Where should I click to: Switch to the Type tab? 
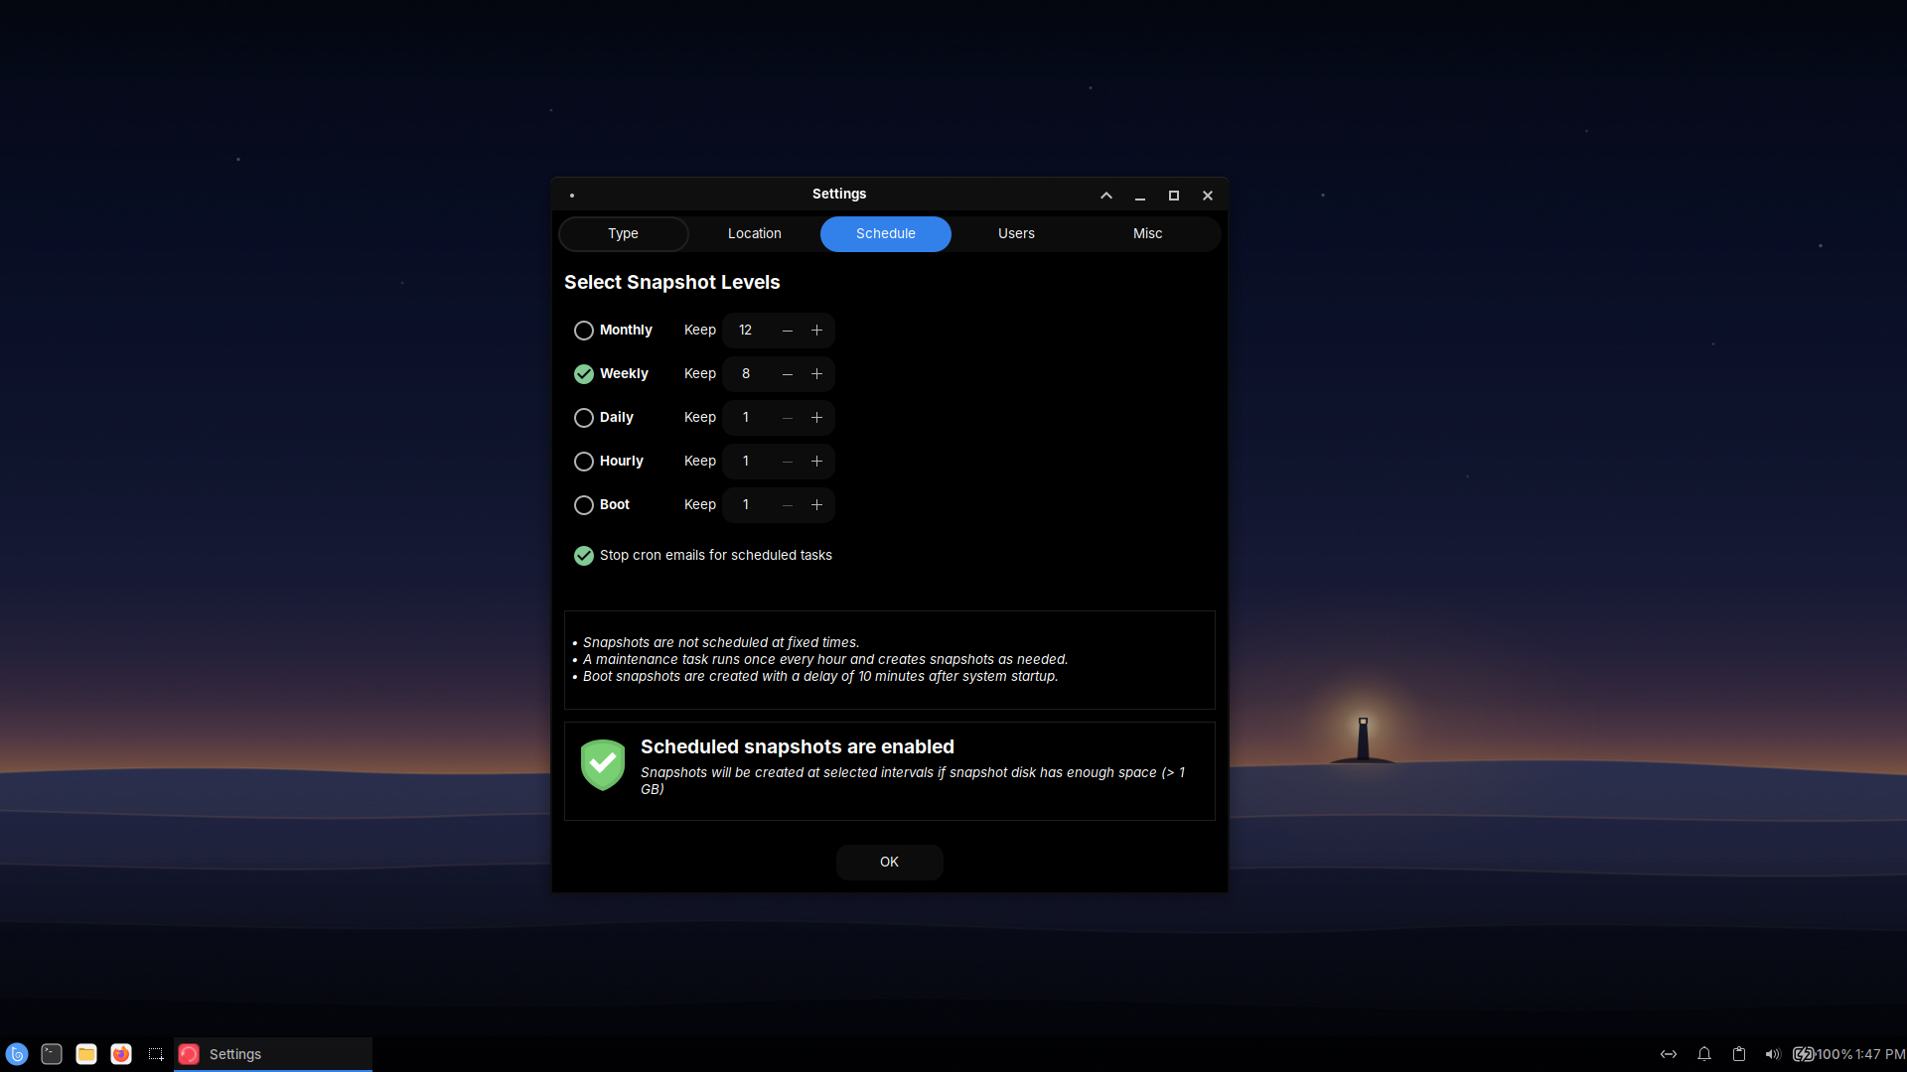click(624, 234)
